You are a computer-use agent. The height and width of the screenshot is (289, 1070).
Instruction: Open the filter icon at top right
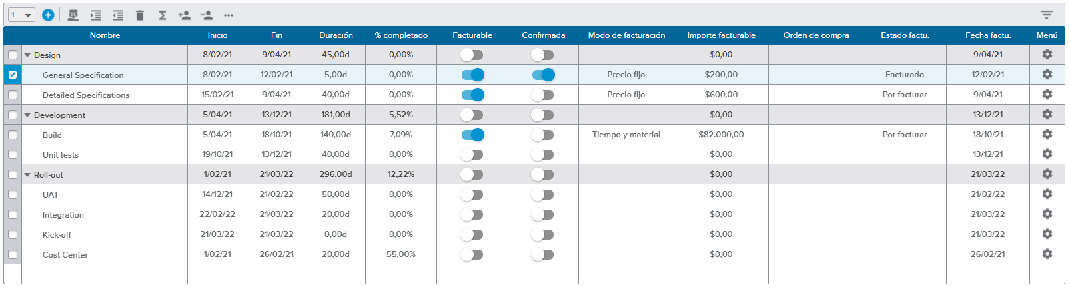click(x=1047, y=15)
